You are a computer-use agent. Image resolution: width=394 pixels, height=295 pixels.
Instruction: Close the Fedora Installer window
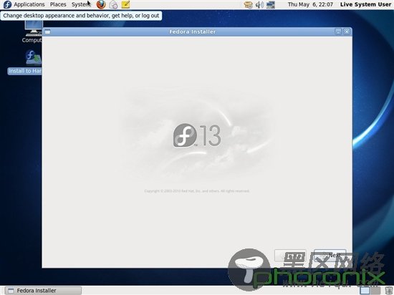pos(347,32)
